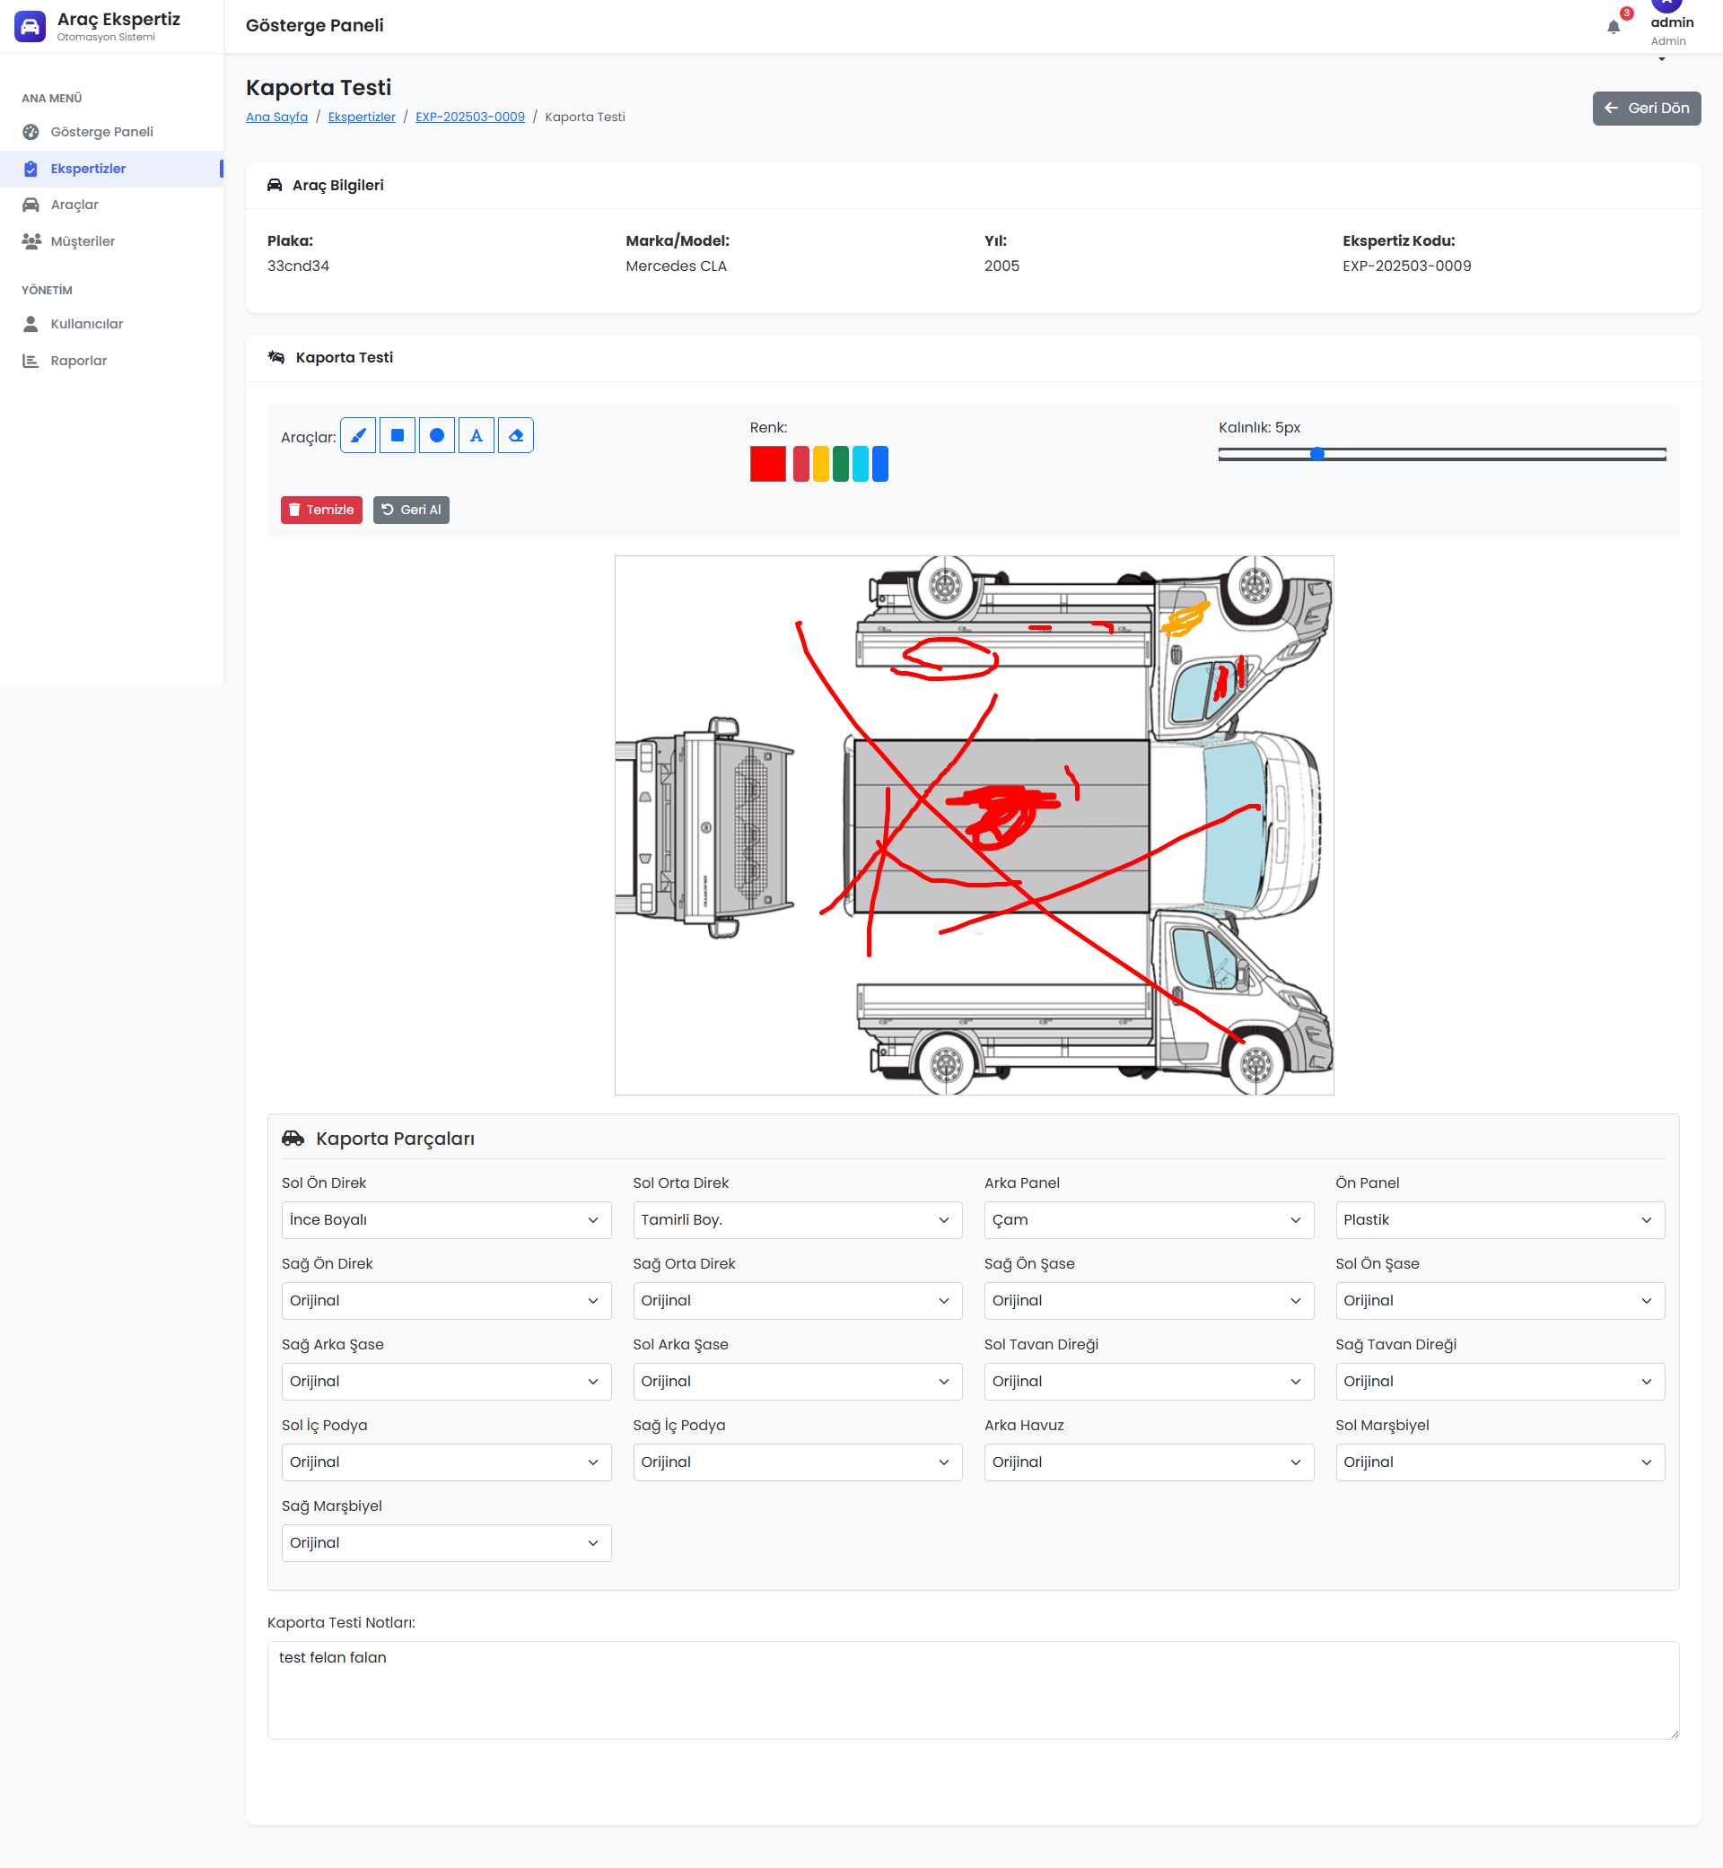Select the circle shape tool
Viewport: 1723px width, 1868px height.
coord(436,435)
